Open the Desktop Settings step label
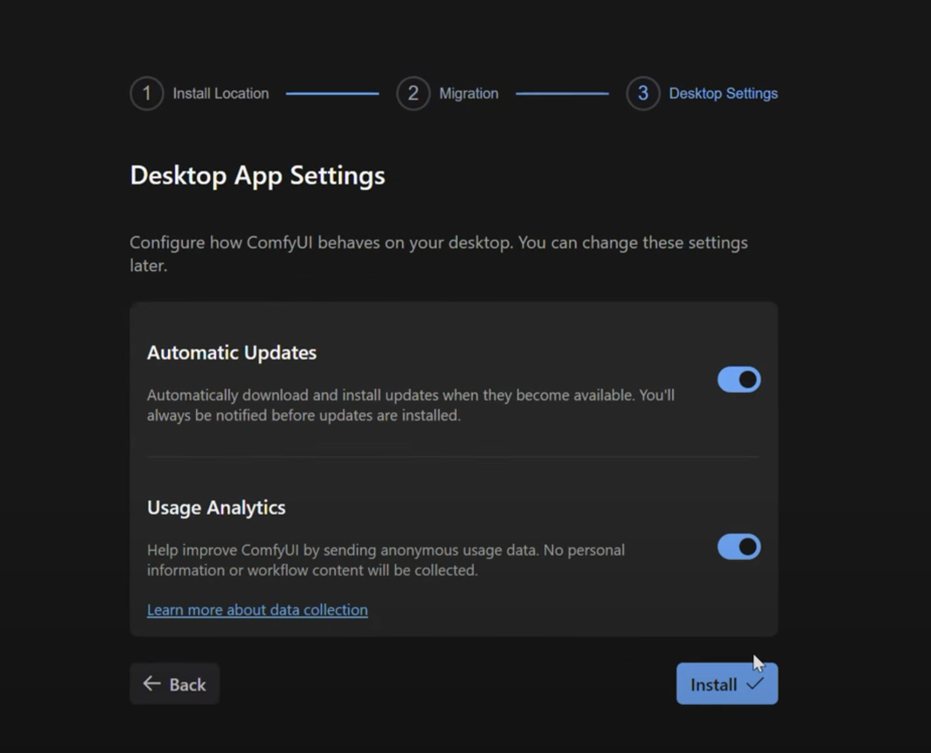Image resolution: width=931 pixels, height=753 pixels. [x=723, y=93]
